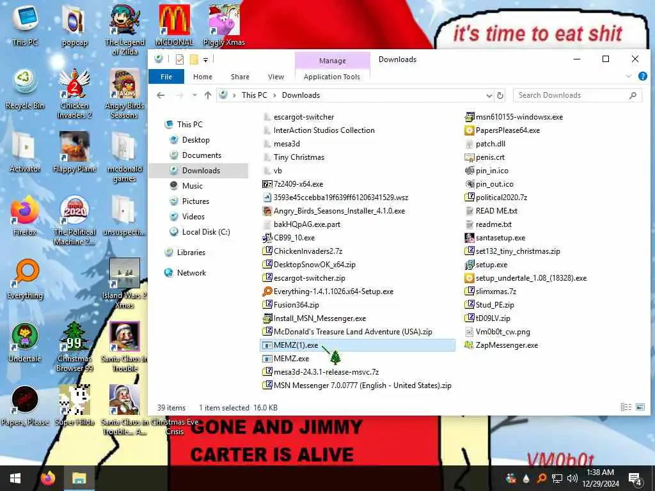Viewport: 655px width, 491px height.
Task: Click This PC in the address bar
Action: click(x=254, y=95)
